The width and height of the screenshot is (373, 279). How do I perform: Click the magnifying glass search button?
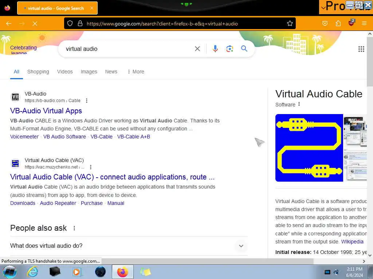(244, 49)
